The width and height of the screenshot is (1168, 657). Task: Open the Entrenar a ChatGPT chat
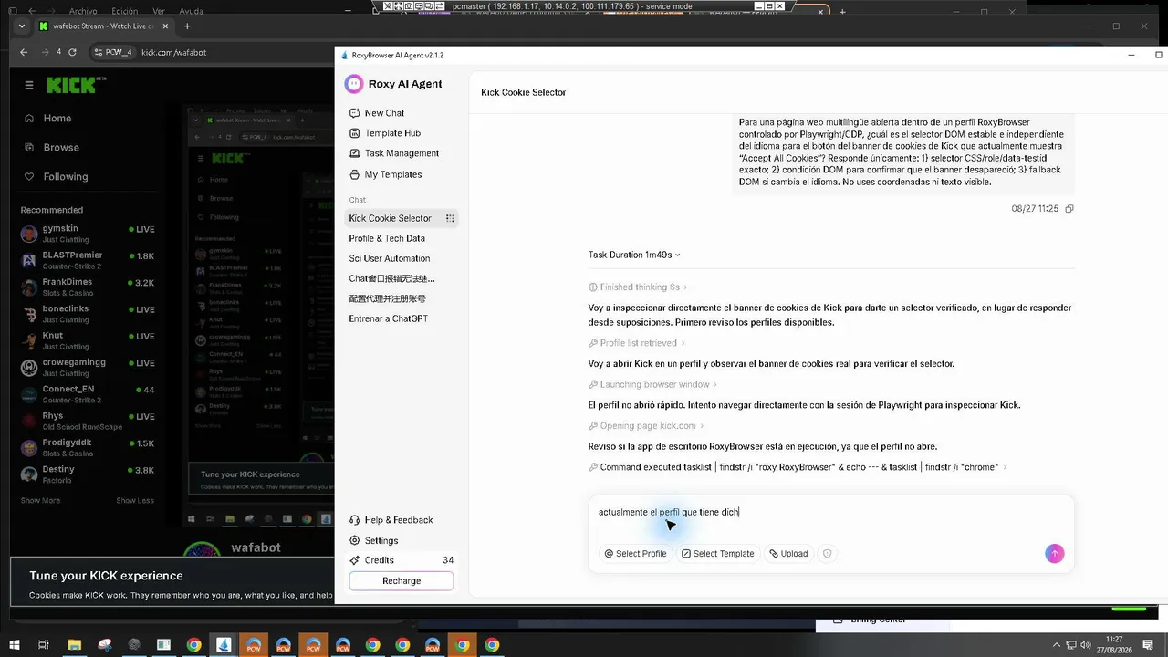point(389,318)
